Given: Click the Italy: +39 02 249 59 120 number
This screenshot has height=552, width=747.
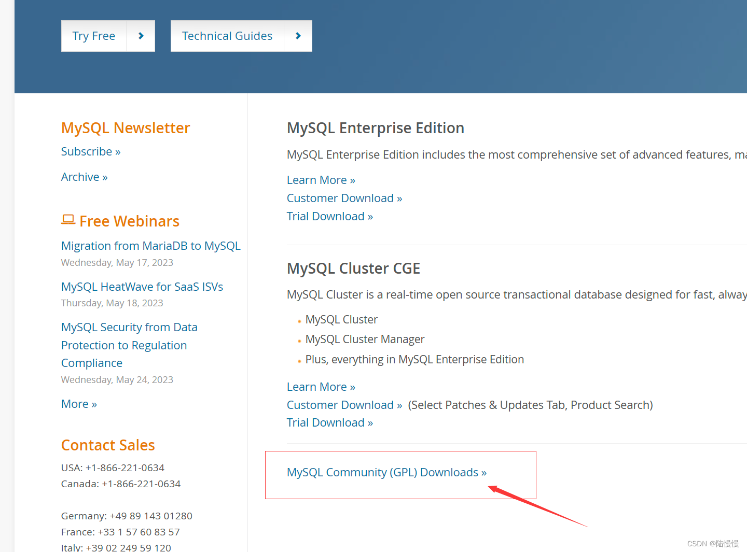Looking at the screenshot, I should click(116, 547).
